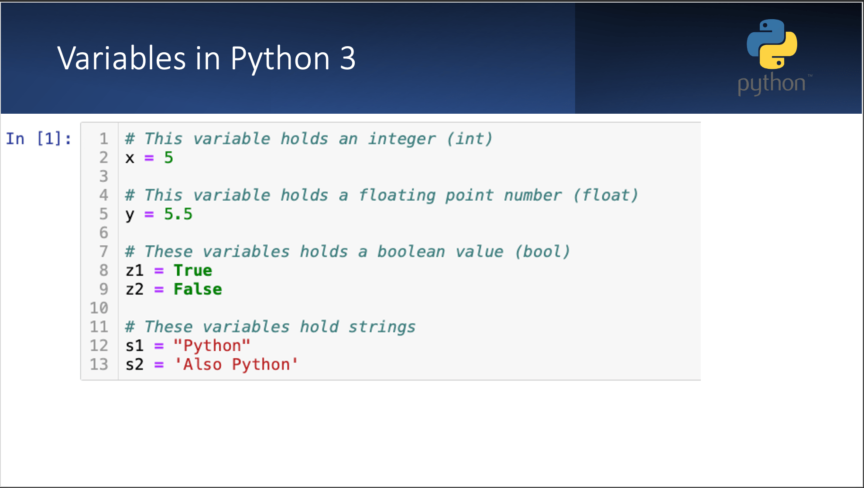Click the False keyword on line 9

pyautogui.click(x=198, y=289)
